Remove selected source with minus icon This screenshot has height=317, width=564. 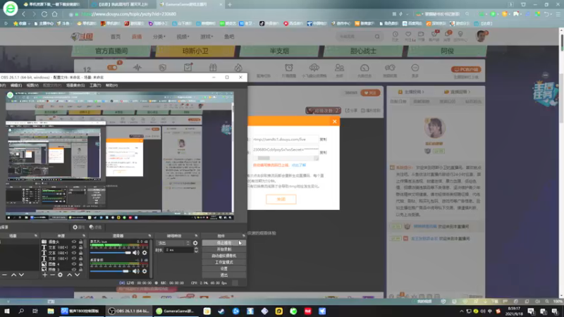click(52, 275)
